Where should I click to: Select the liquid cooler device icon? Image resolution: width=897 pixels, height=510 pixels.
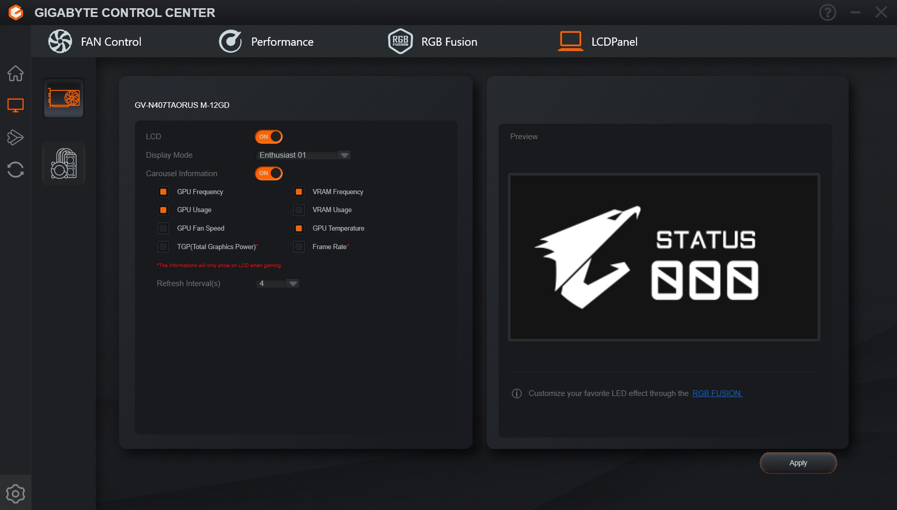coord(64,163)
